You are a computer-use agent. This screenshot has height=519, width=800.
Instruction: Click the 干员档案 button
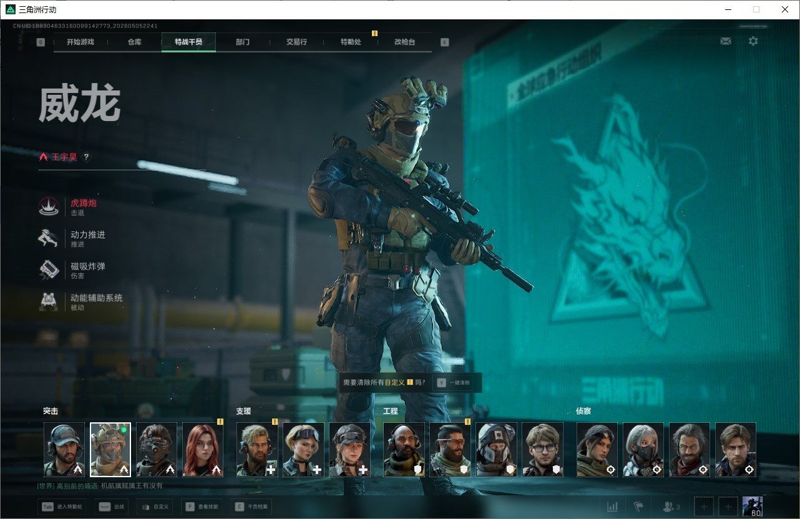pos(251,507)
